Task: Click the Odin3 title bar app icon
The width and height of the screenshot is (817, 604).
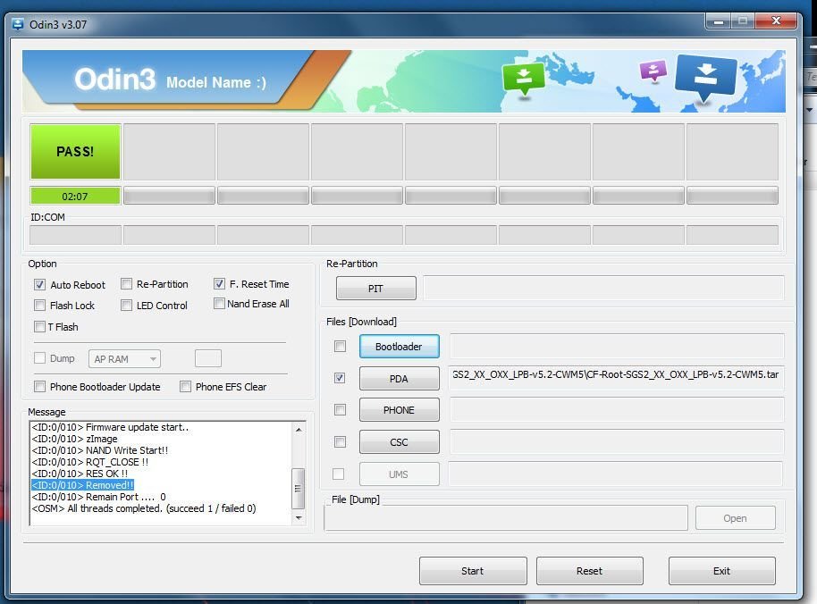Action: pos(18,24)
